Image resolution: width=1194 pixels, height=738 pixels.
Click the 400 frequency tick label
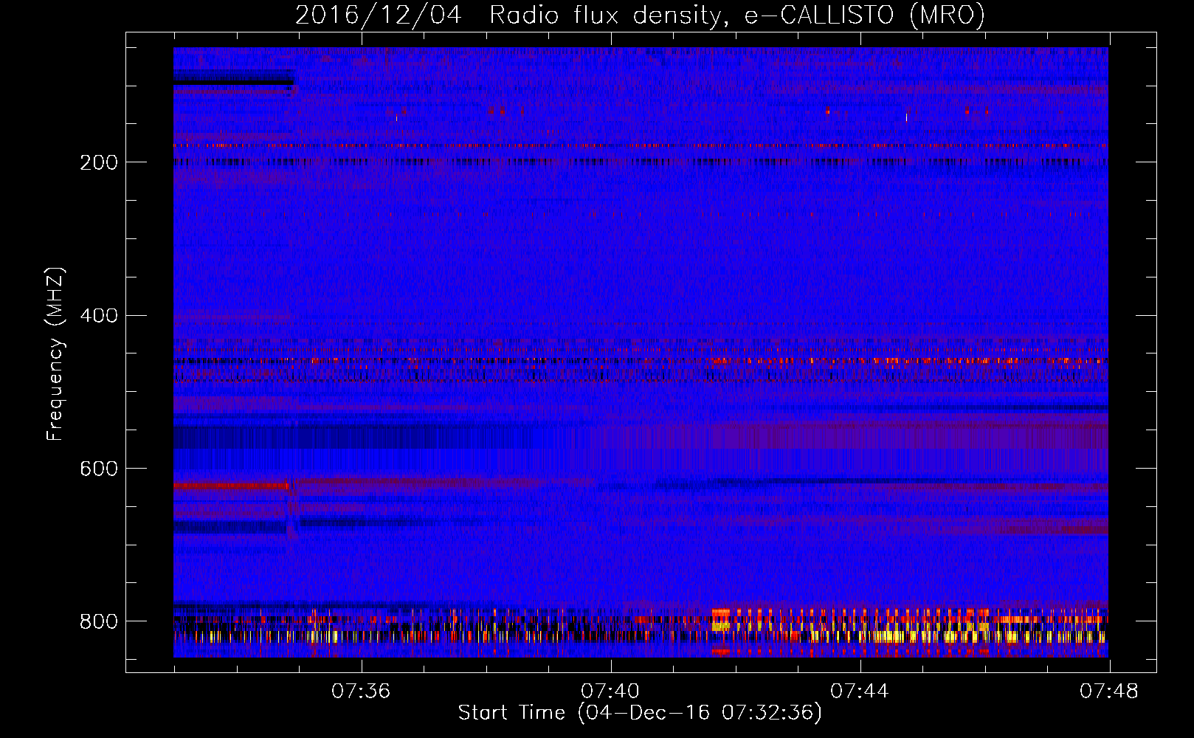[x=99, y=316]
